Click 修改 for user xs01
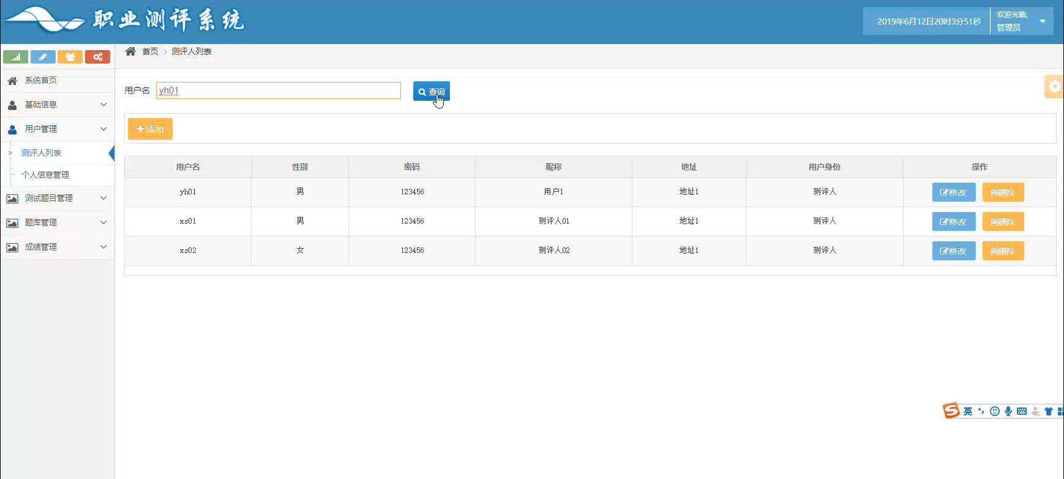This screenshot has width=1064, height=479. [954, 222]
